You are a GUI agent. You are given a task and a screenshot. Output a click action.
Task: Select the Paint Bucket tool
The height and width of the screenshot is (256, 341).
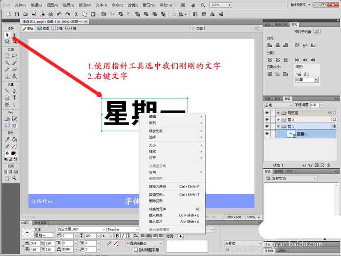point(14,139)
